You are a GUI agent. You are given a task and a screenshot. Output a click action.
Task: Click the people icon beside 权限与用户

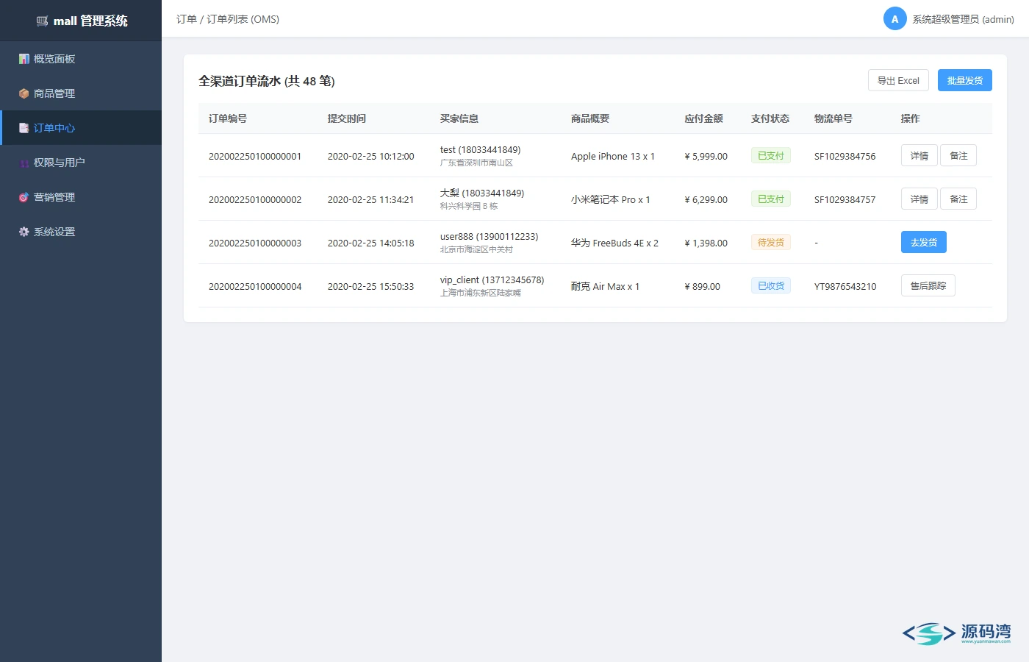coord(24,163)
